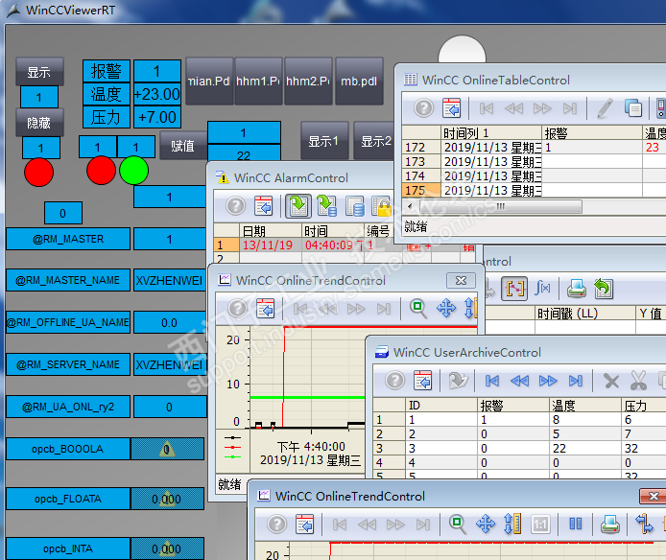Toggle the message list view in AlarmControl
Screen dimensions: 666x560
point(298,206)
